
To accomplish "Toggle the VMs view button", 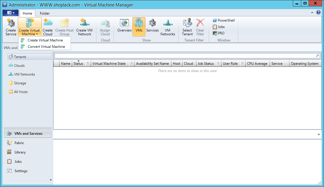I will click(139, 27).
